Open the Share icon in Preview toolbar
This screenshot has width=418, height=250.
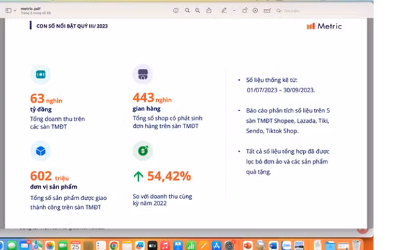coord(209,10)
